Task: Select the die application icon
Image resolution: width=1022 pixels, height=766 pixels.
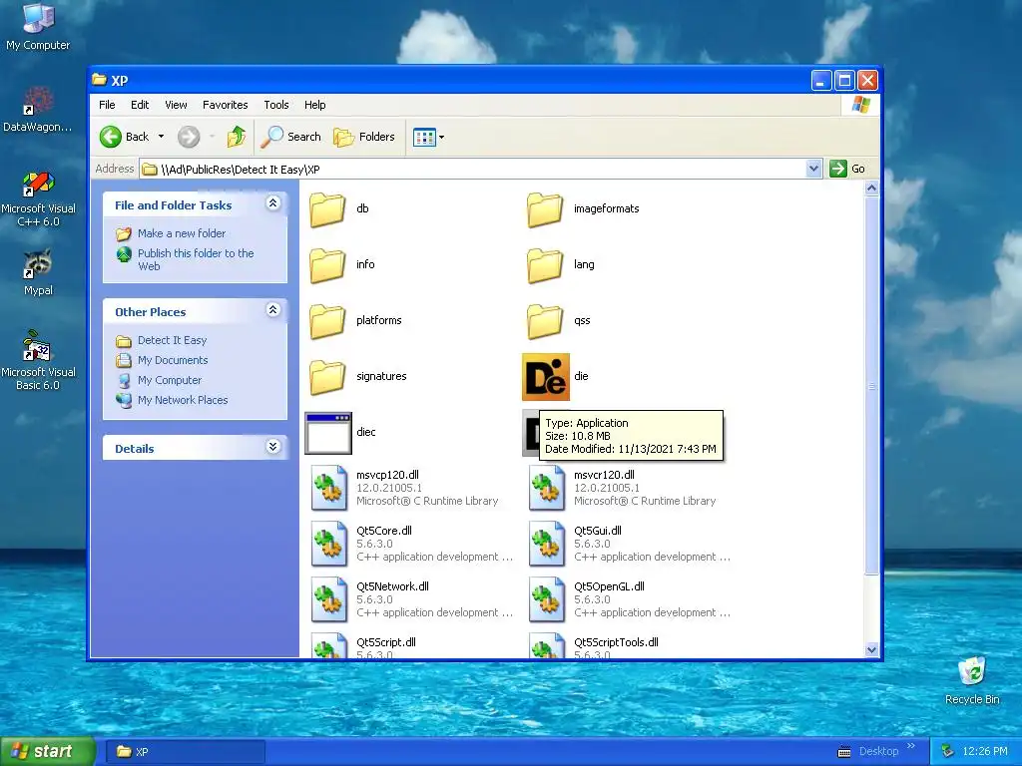Action: pos(546,377)
